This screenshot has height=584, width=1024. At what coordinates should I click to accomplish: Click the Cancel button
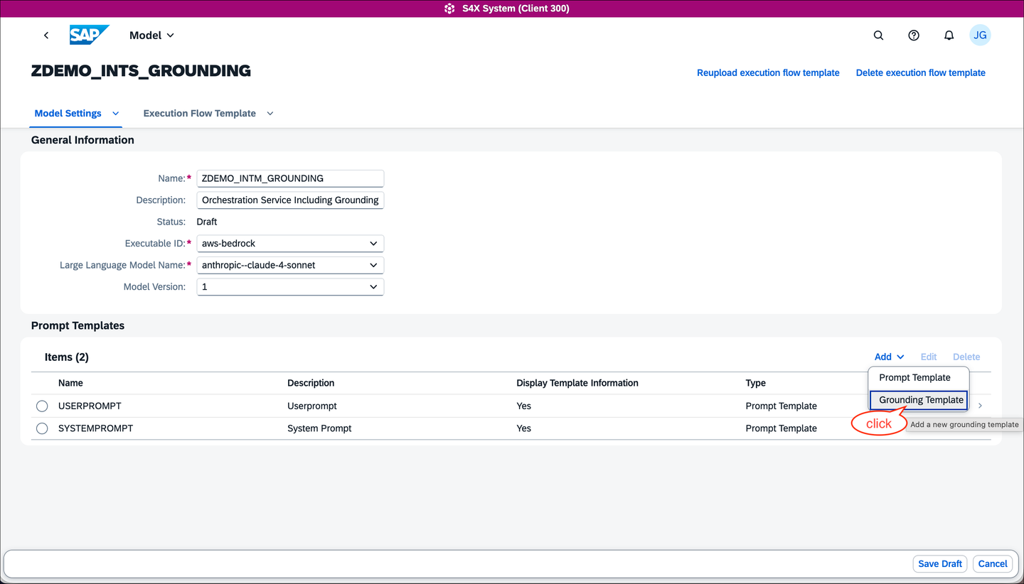pyautogui.click(x=993, y=563)
